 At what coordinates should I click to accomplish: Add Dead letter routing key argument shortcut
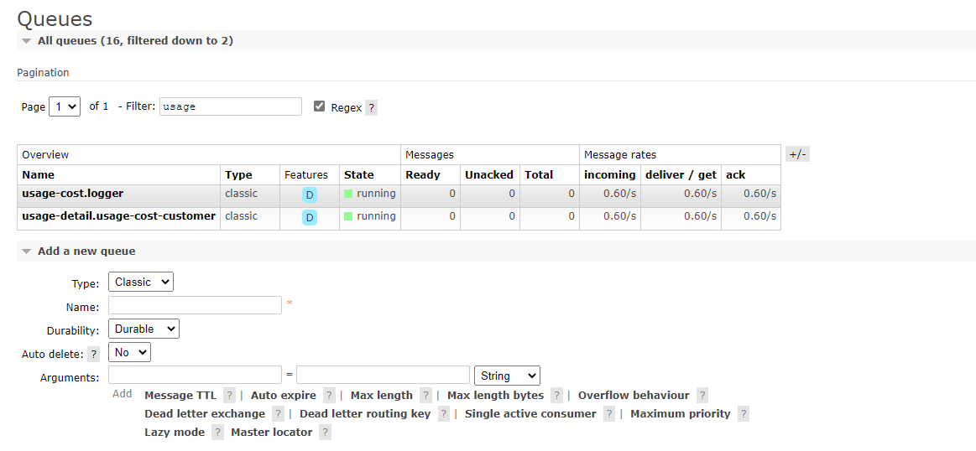pyautogui.click(x=365, y=413)
